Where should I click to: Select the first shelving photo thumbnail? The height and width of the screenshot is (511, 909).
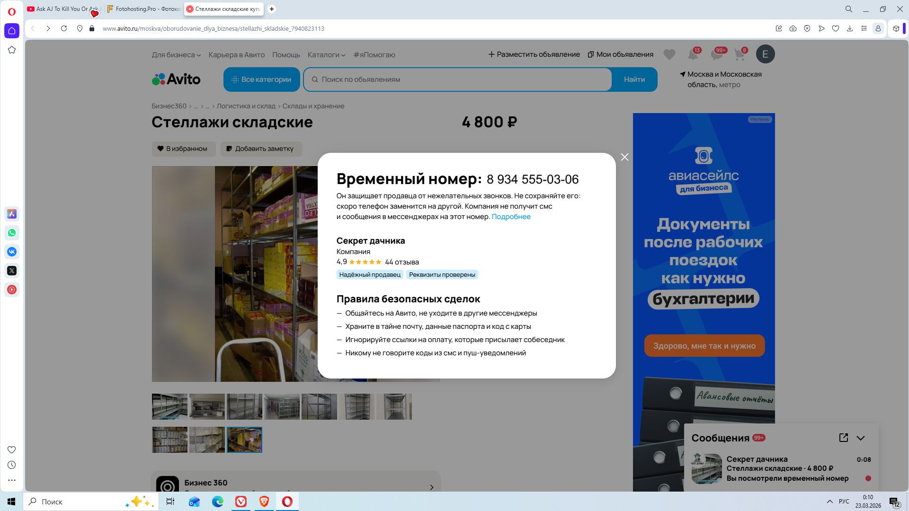point(169,406)
